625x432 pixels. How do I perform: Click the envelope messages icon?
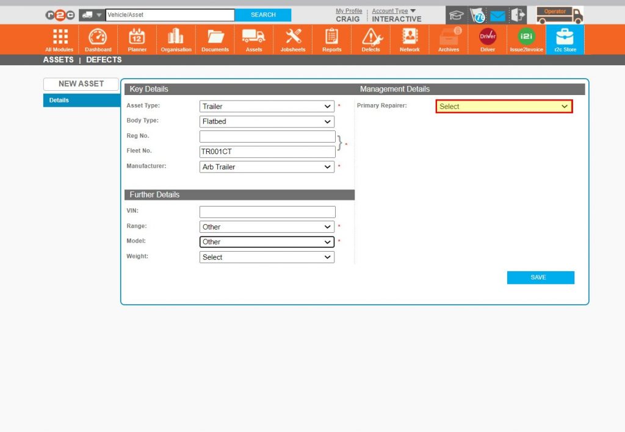pyautogui.click(x=497, y=15)
